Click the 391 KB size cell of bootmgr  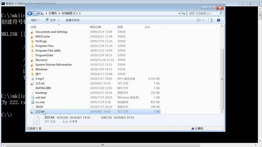[x=155, y=93]
